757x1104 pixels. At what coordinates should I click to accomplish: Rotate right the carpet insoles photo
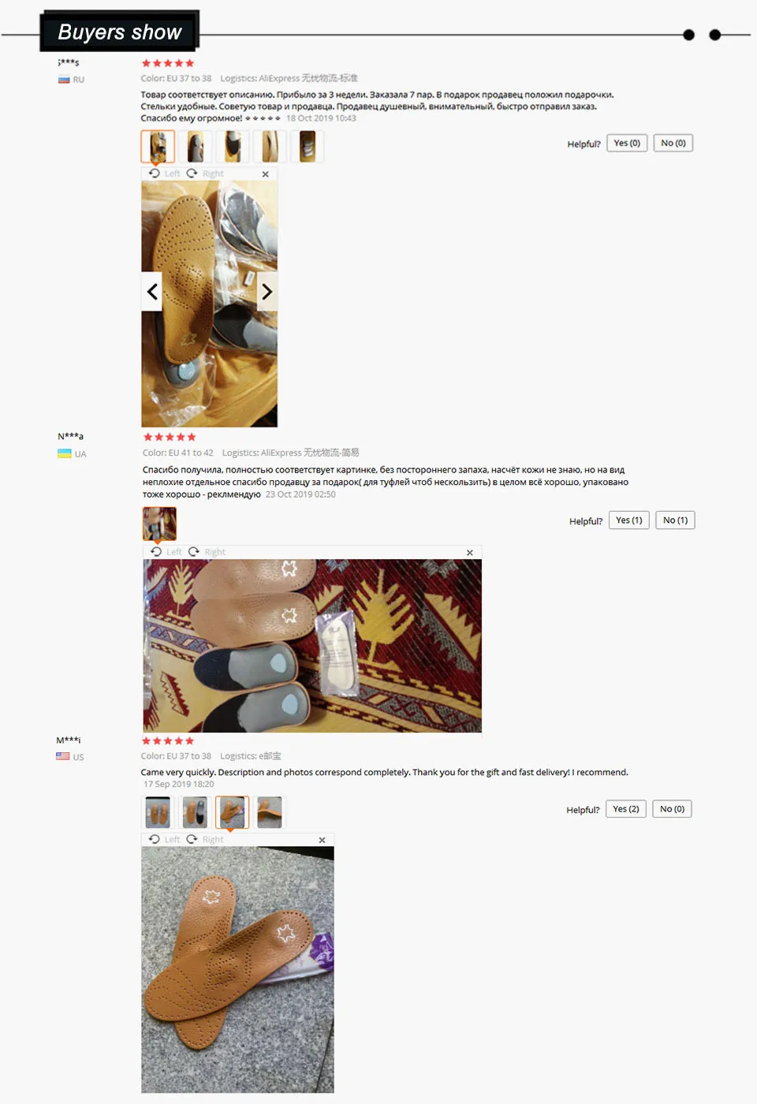pyautogui.click(x=207, y=552)
